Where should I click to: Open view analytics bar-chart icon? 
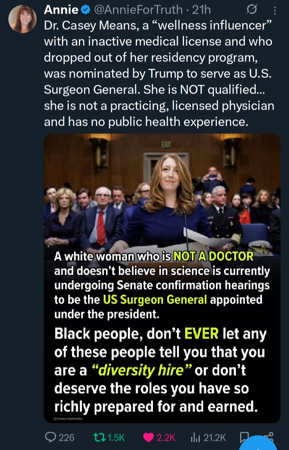[195, 438]
